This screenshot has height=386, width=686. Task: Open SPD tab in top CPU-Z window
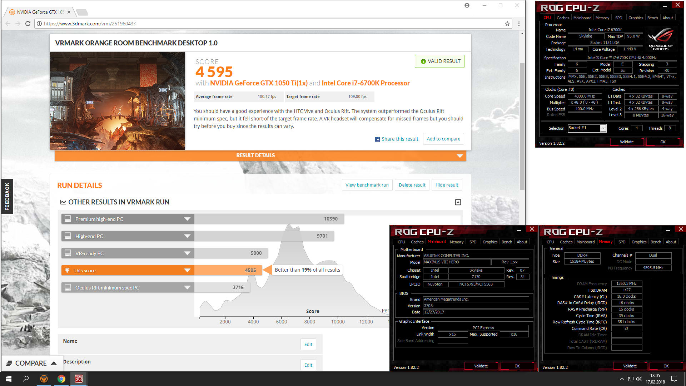click(618, 18)
